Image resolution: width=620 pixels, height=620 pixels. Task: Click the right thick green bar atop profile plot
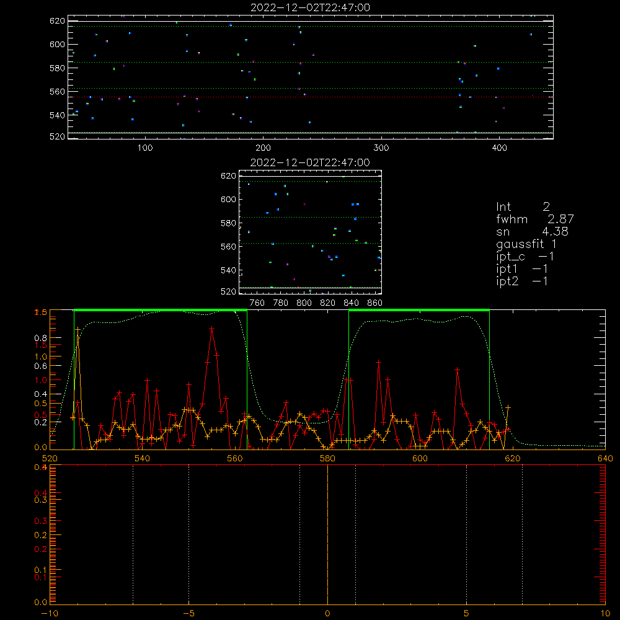[419, 311]
